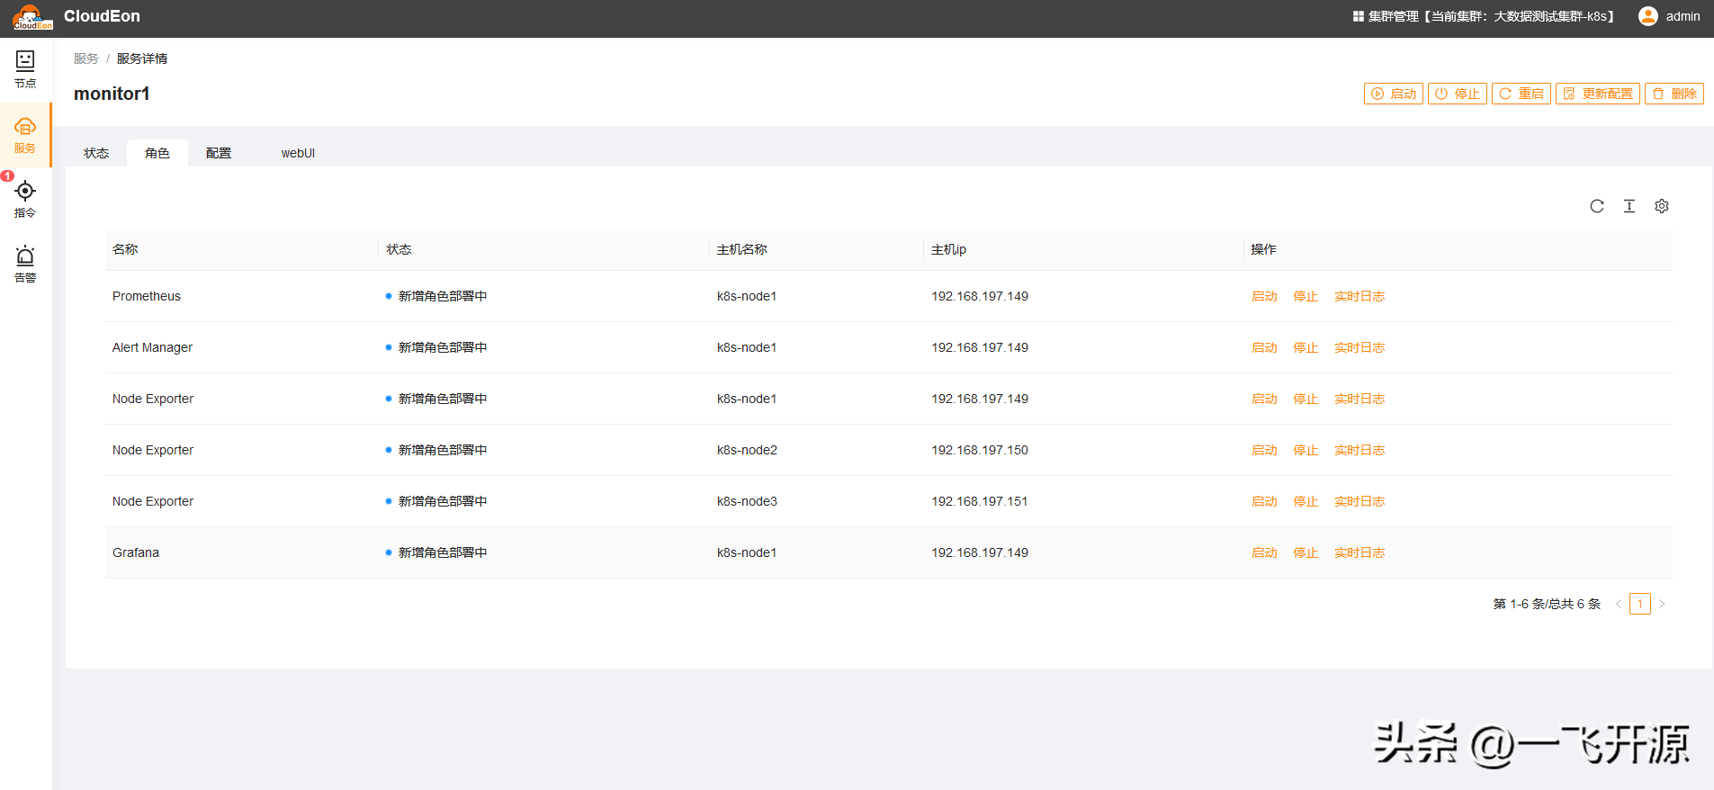Stop the Prometheus role
Viewport: 1714px width, 790px height.
(x=1306, y=296)
